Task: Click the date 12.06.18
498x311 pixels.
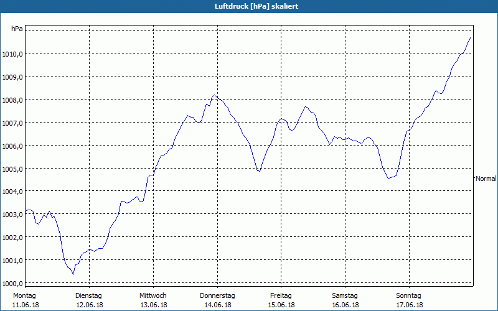Action: click(90, 305)
